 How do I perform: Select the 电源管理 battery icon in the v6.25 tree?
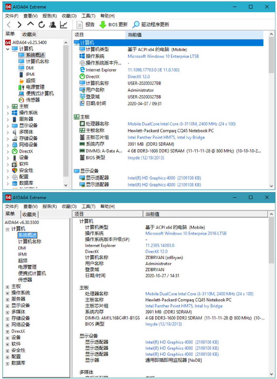[21, 87]
